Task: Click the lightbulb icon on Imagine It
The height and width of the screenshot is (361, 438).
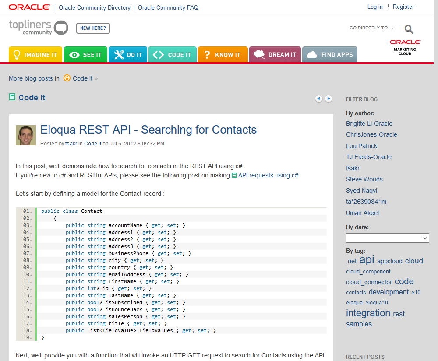Action: click(17, 55)
